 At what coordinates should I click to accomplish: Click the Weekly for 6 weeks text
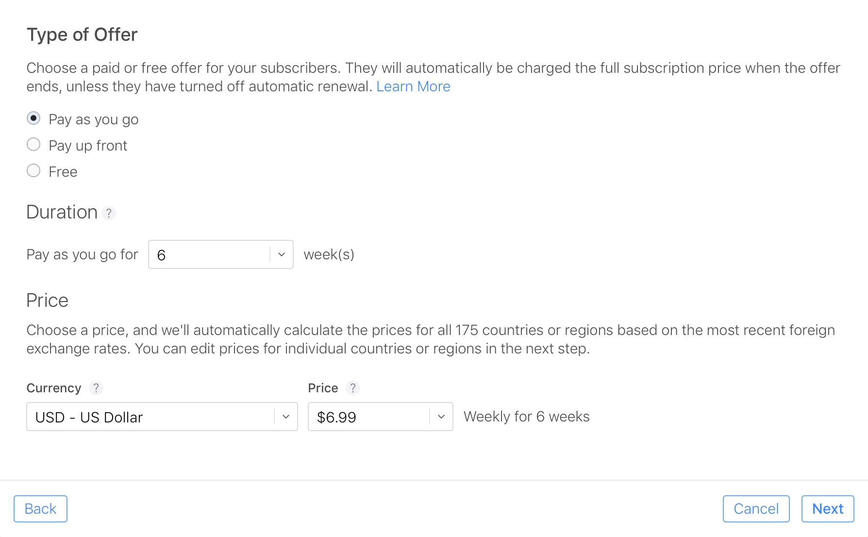[527, 417]
